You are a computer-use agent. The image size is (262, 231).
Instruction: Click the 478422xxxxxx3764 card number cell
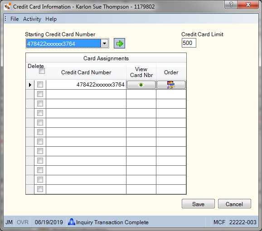click(86, 85)
